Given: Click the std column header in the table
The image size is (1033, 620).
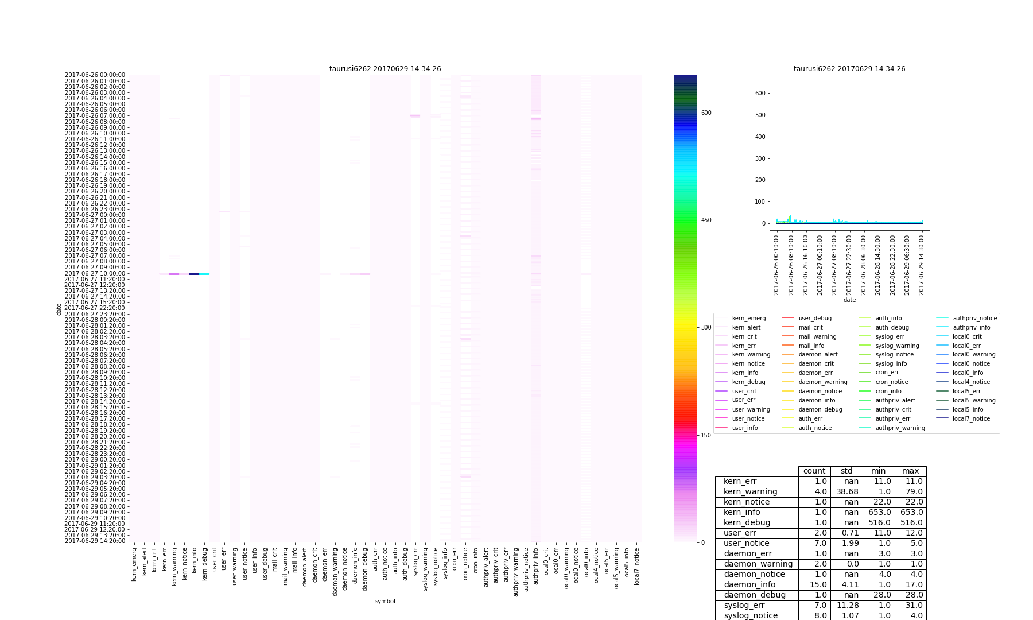Looking at the screenshot, I should click(x=846, y=471).
